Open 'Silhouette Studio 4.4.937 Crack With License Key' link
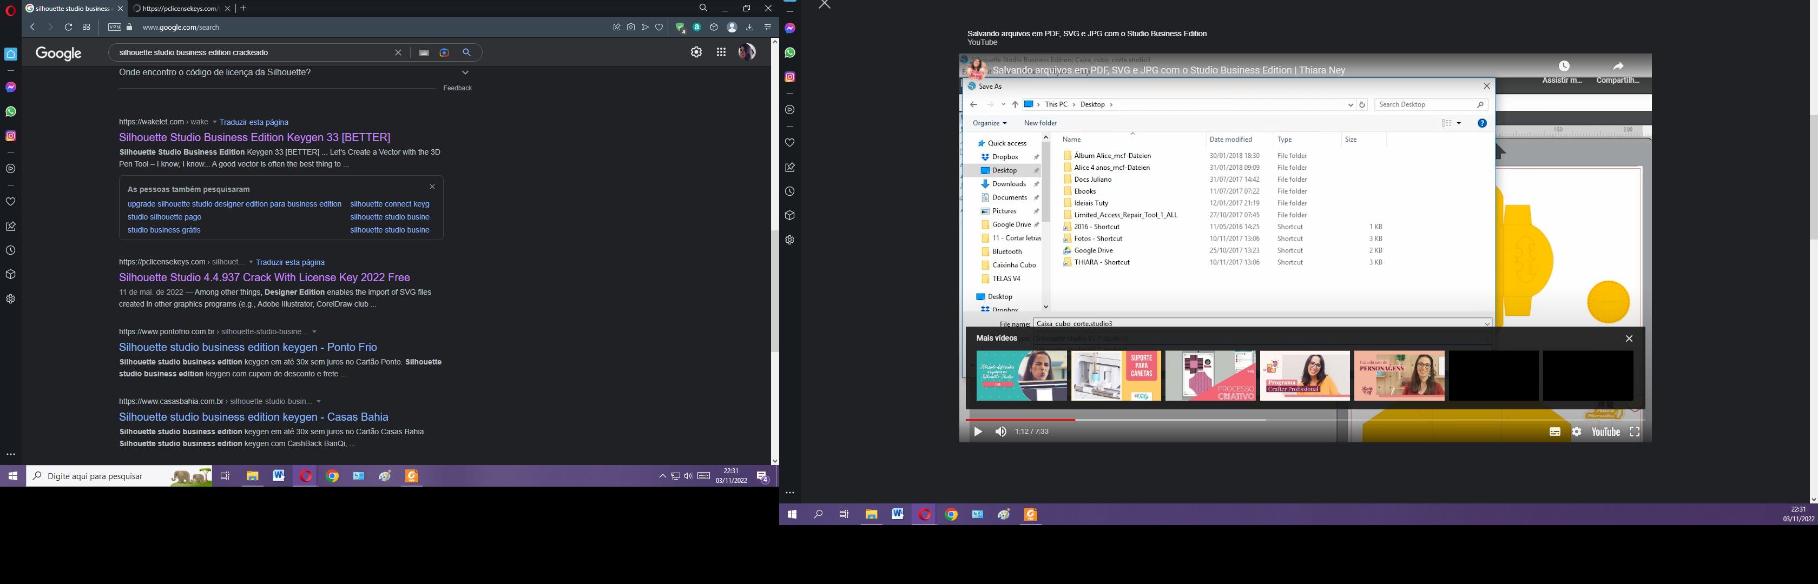The height and width of the screenshot is (584, 1818). [264, 277]
